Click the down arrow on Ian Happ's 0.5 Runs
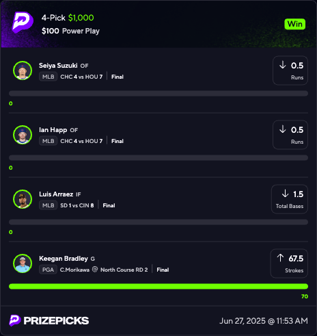This screenshot has height=336, width=317. click(283, 129)
